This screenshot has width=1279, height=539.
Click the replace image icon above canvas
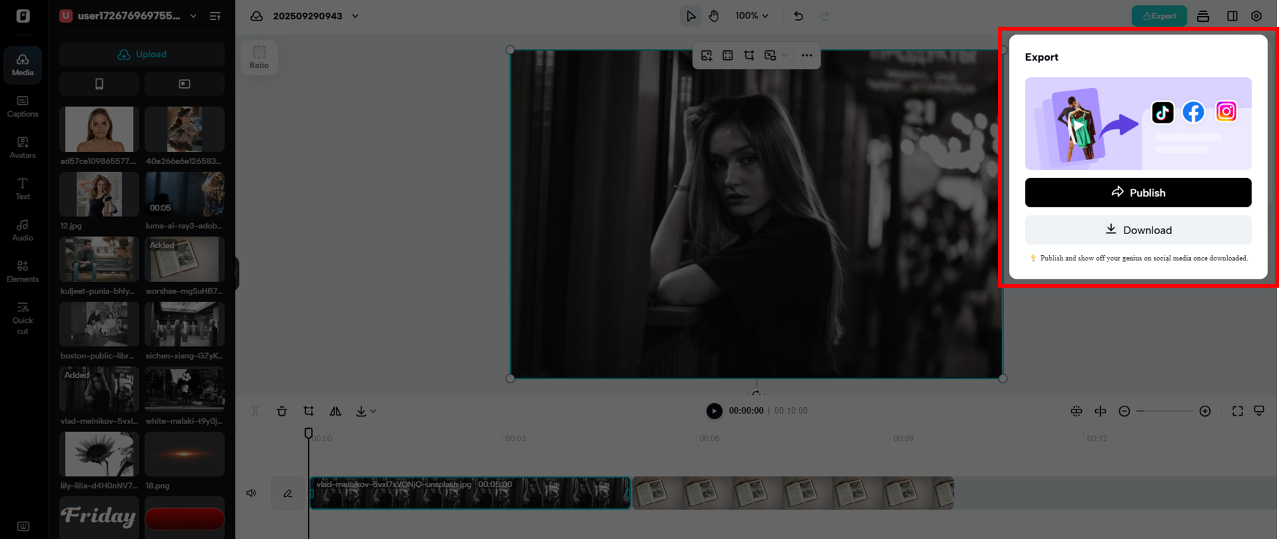coord(706,55)
